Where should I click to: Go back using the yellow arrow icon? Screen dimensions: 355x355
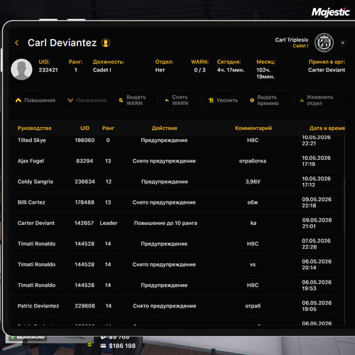click(17, 43)
